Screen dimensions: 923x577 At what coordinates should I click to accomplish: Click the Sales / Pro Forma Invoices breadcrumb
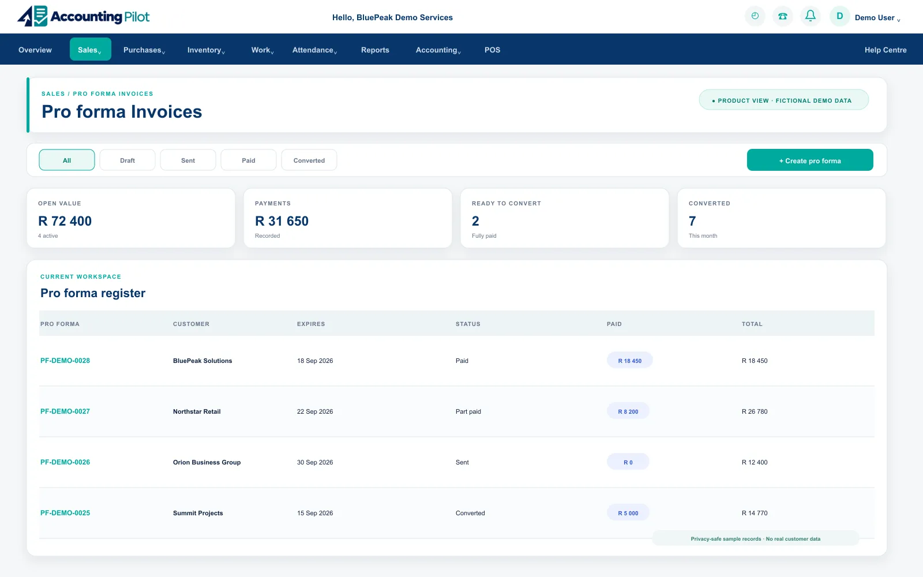coord(97,93)
